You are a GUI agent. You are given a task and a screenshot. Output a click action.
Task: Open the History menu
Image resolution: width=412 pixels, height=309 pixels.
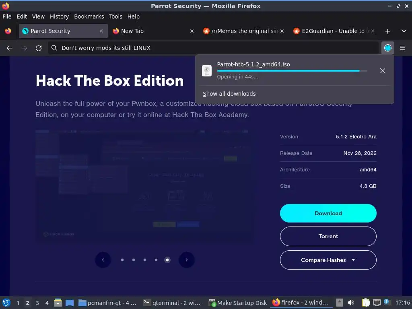[59, 16]
